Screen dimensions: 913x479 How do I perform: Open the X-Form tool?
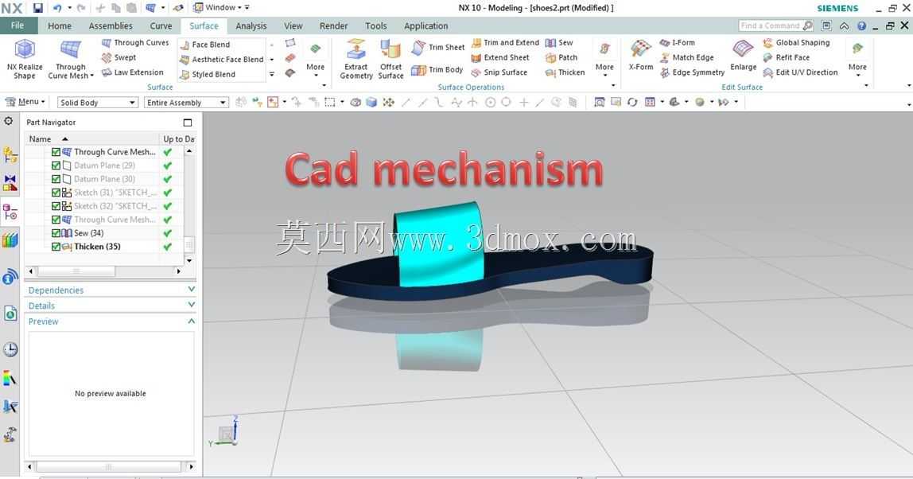coord(640,56)
